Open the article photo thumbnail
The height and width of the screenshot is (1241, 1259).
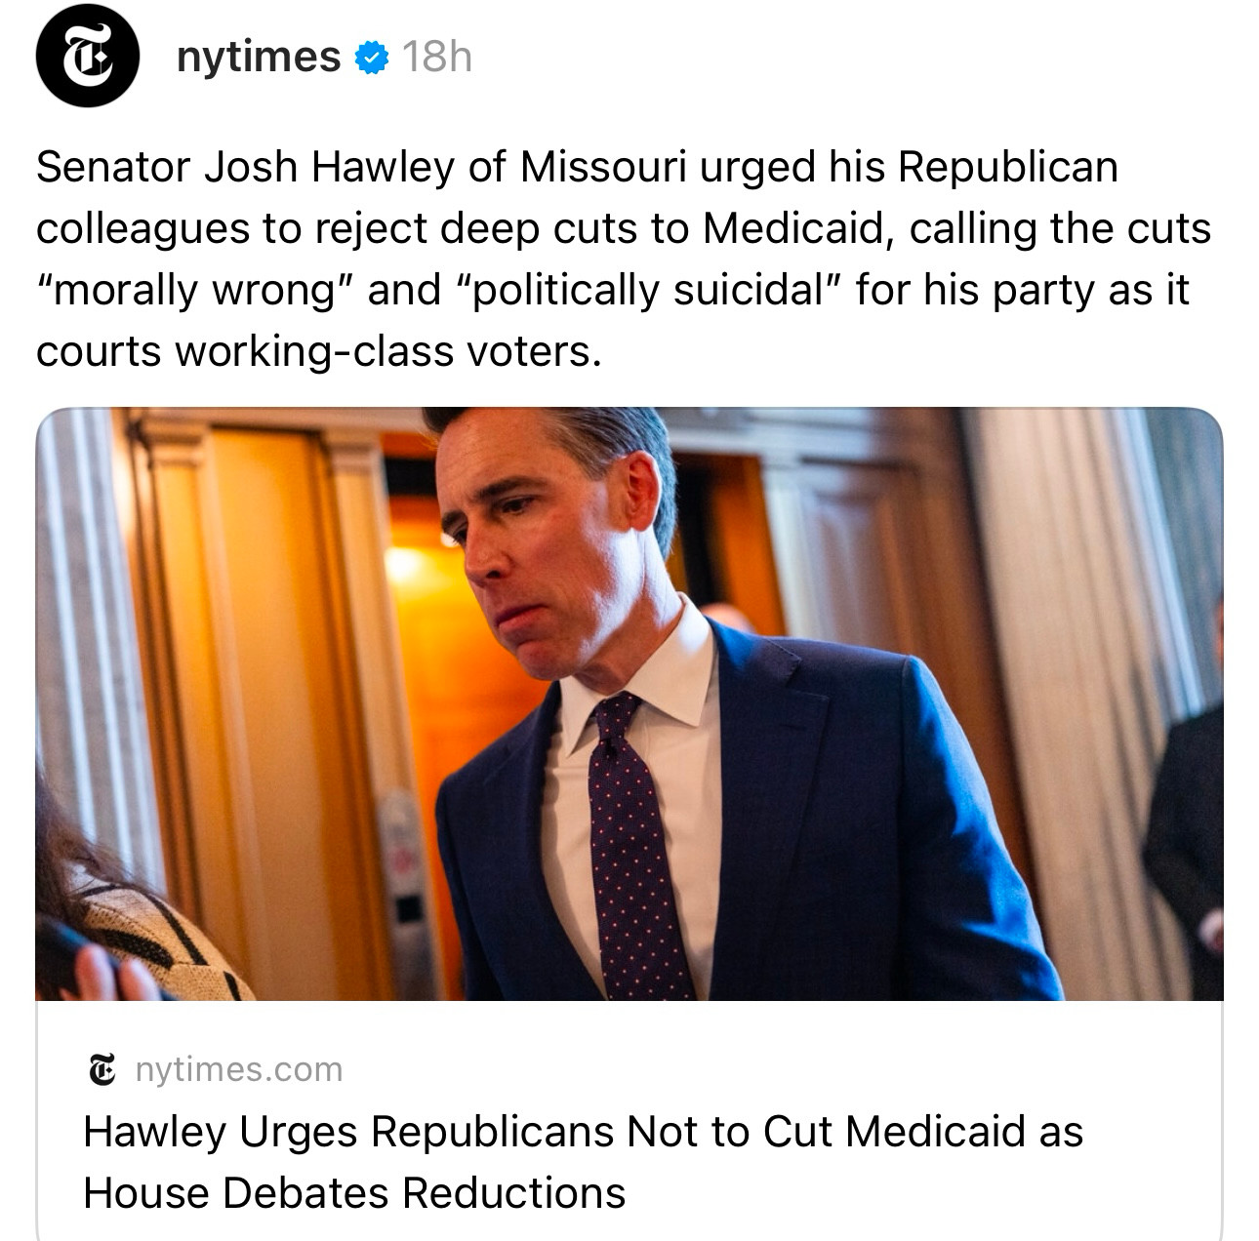tap(629, 703)
